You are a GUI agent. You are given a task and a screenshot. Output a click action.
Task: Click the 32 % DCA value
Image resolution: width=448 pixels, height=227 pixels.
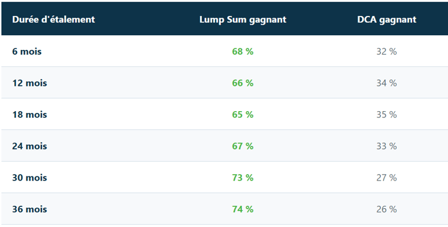point(387,52)
